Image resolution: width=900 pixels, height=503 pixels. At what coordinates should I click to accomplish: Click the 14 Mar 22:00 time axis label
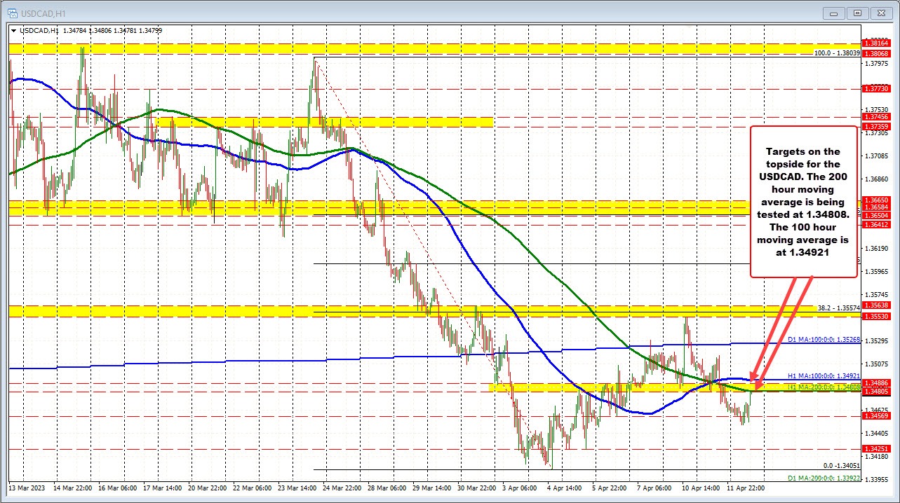coord(74,487)
